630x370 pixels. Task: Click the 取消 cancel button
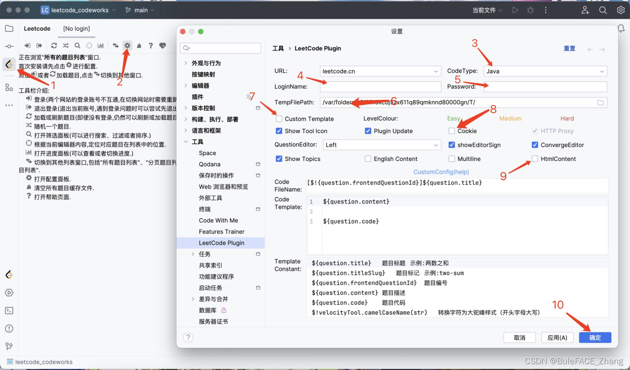pyautogui.click(x=520, y=338)
